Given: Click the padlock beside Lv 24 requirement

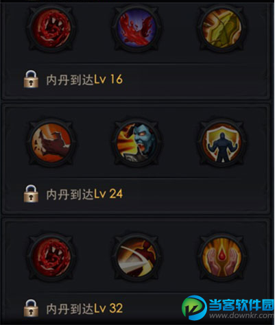Looking at the screenshot, I should coord(31,193).
